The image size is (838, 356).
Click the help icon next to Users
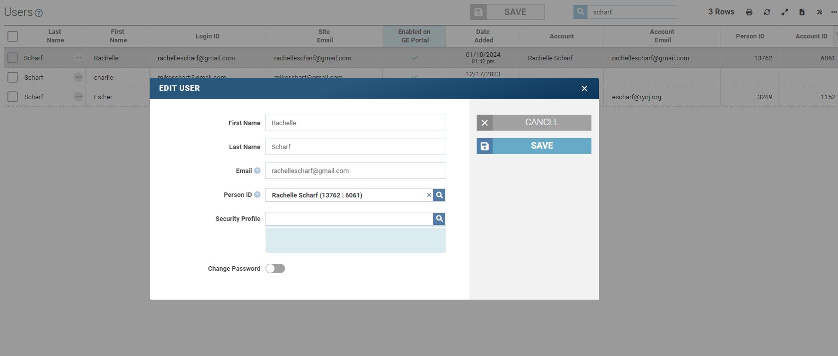pos(39,13)
